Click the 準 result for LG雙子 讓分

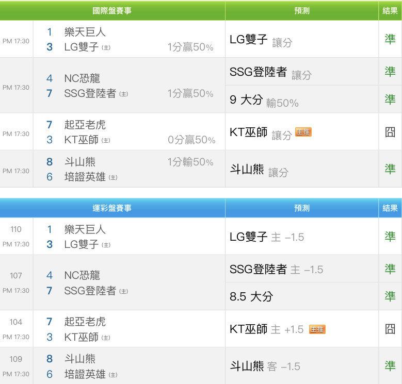(x=390, y=39)
